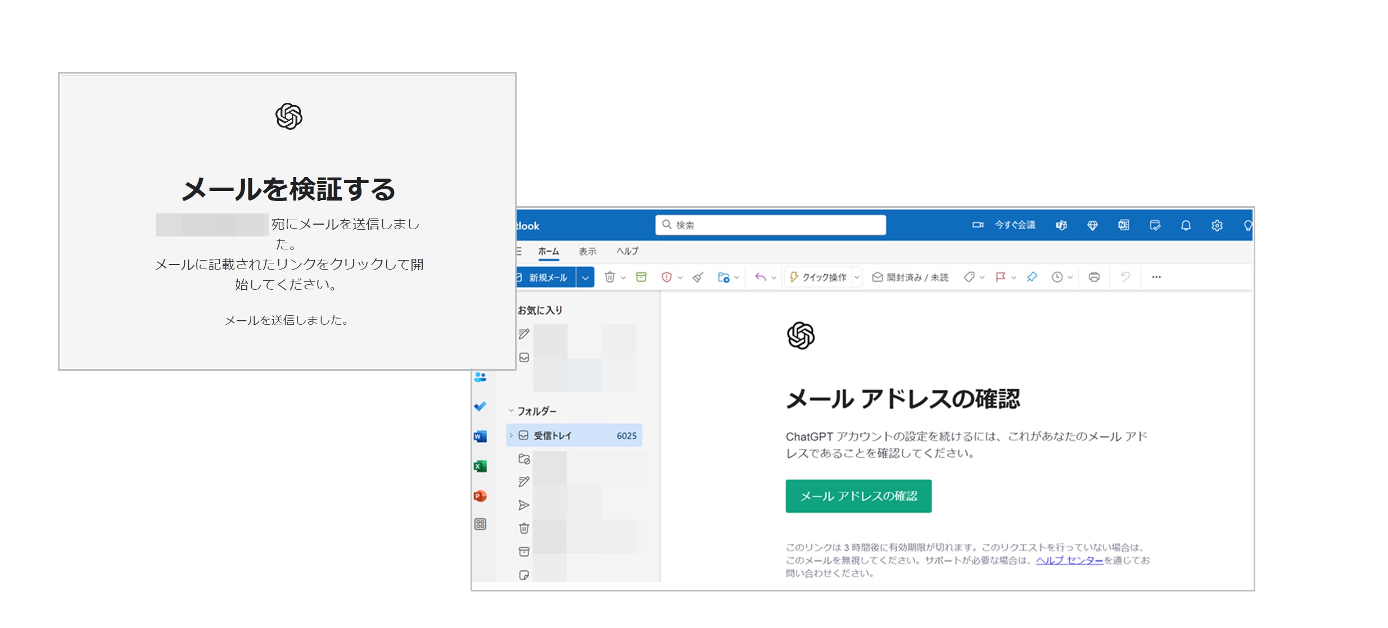Open the notifications bell

tap(1186, 225)
